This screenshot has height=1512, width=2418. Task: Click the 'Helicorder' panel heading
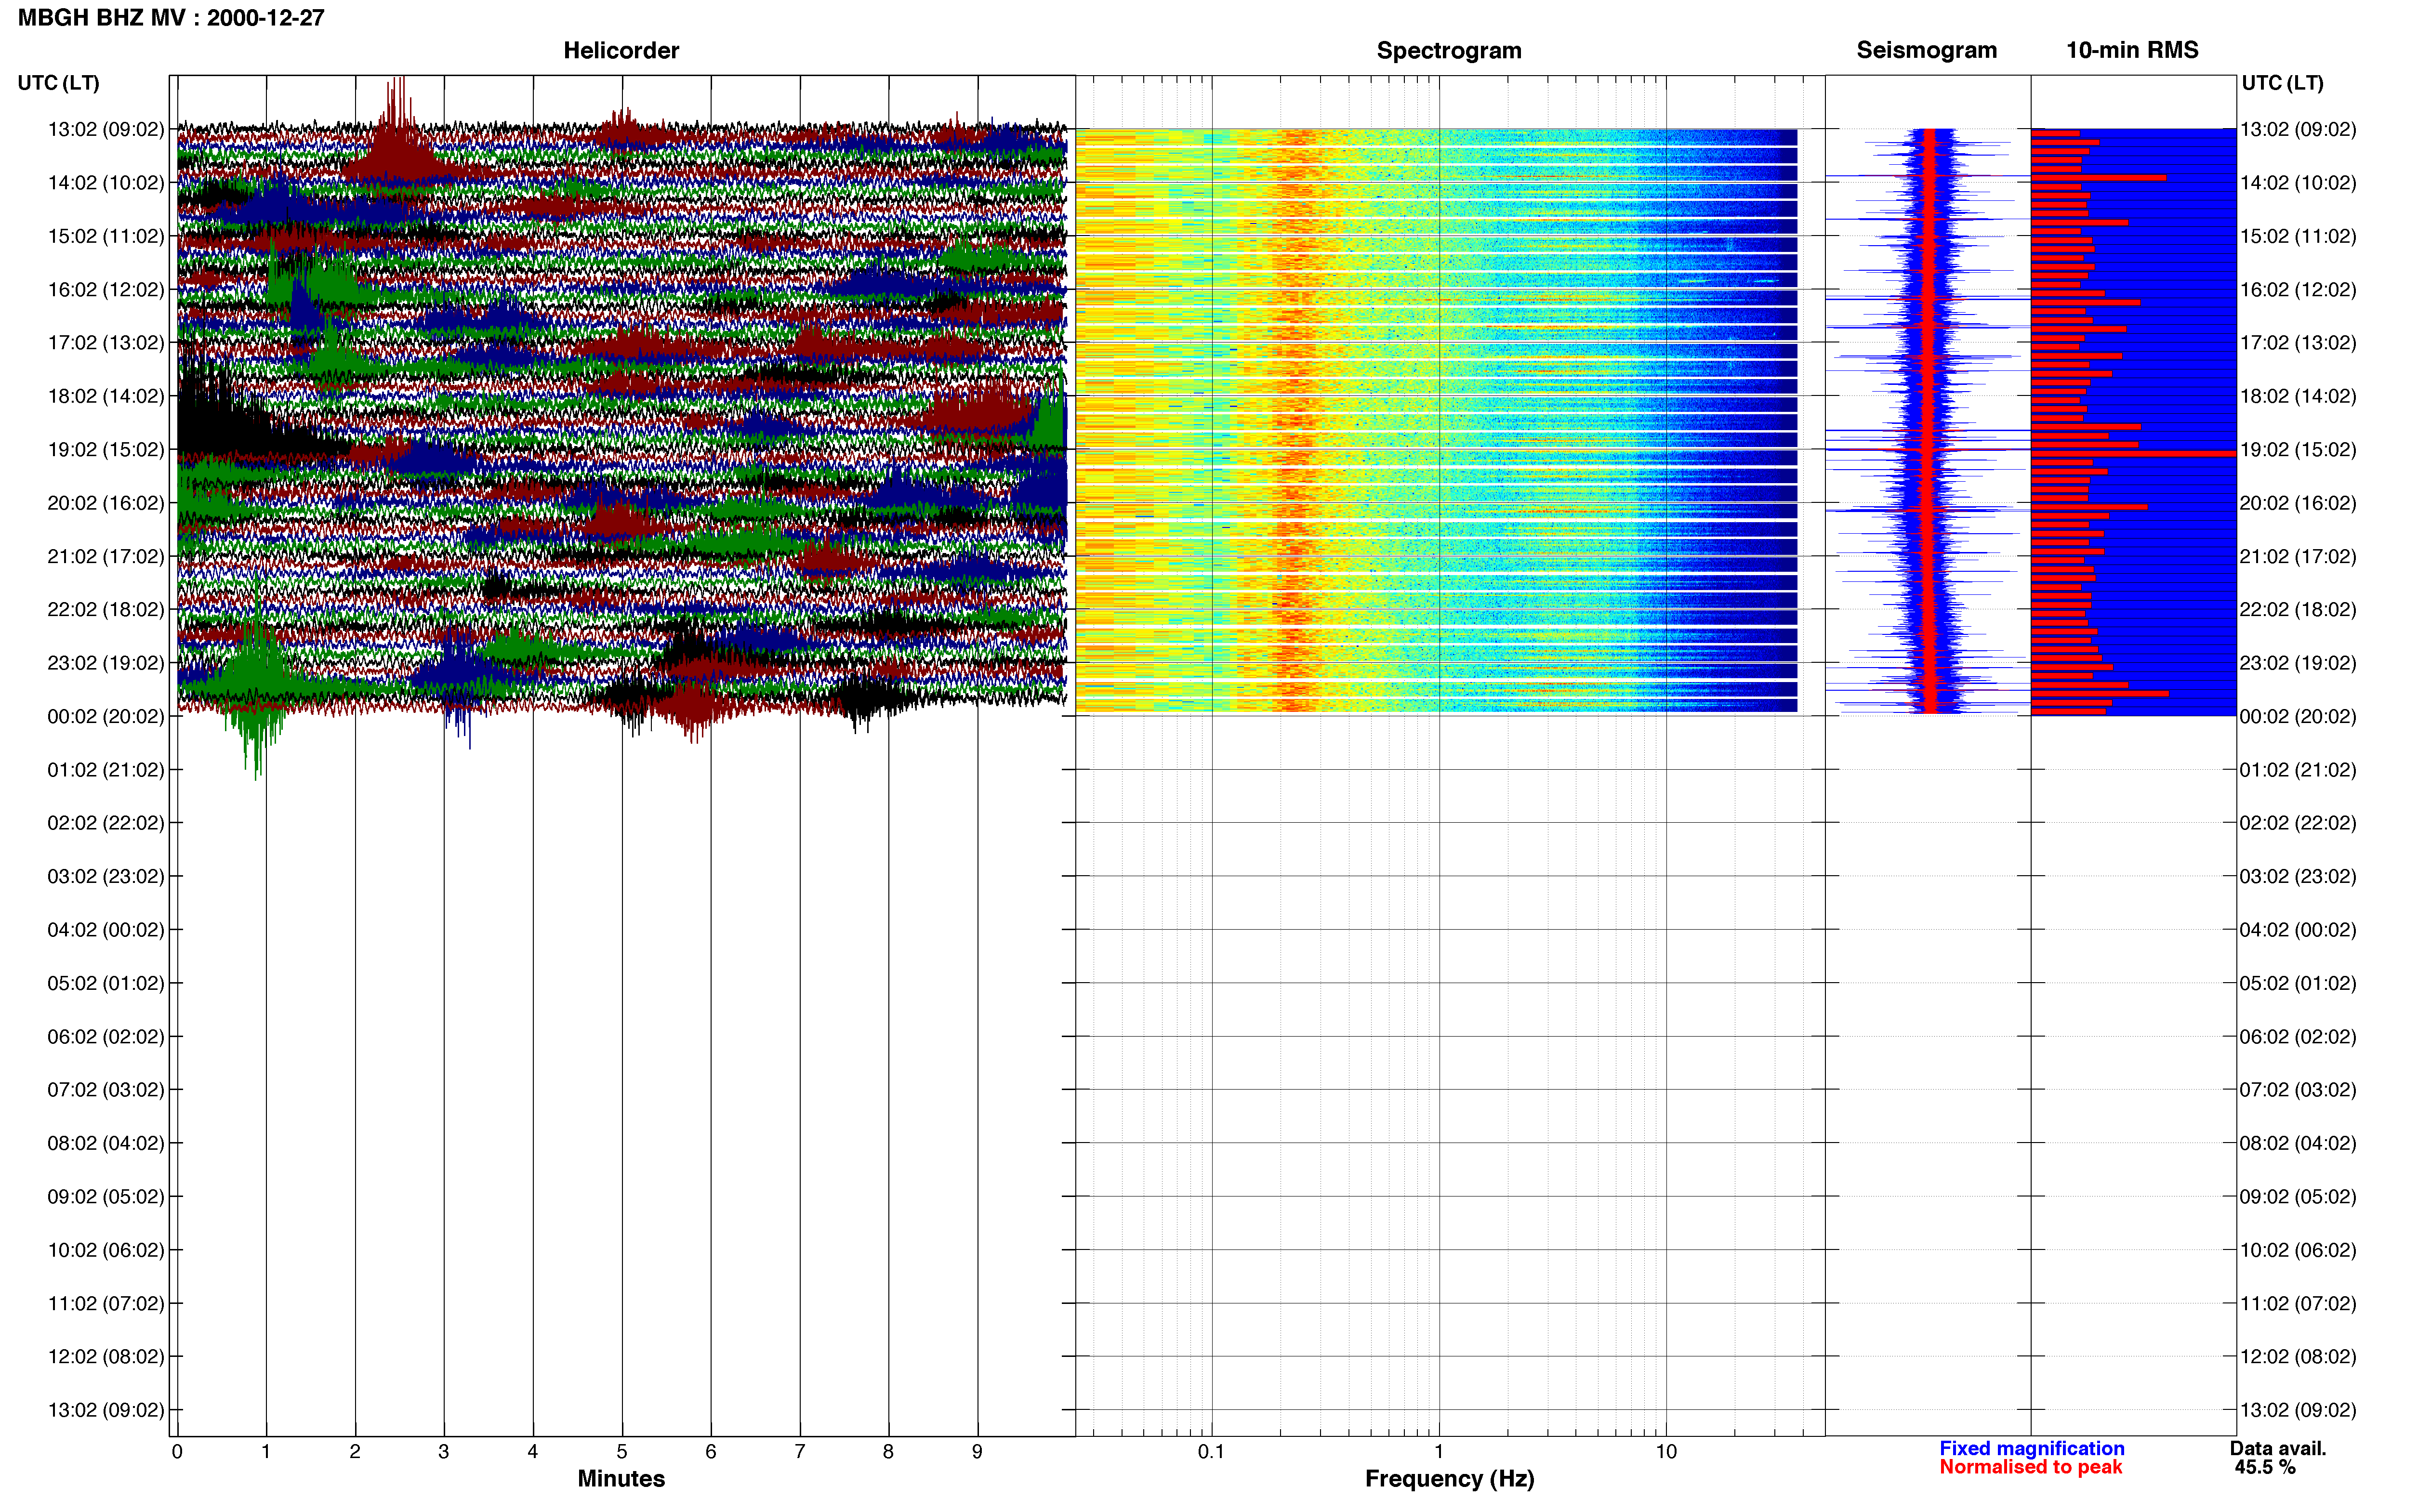621,50
